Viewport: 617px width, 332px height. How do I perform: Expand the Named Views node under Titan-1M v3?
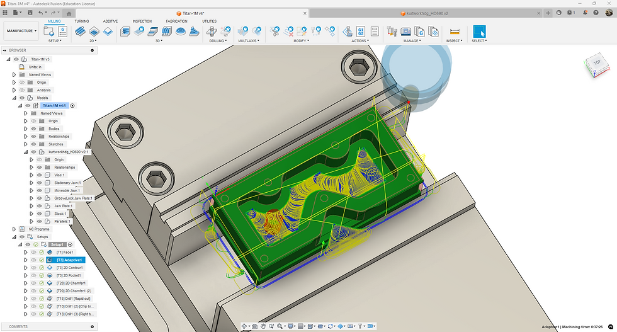click(14, 74)
